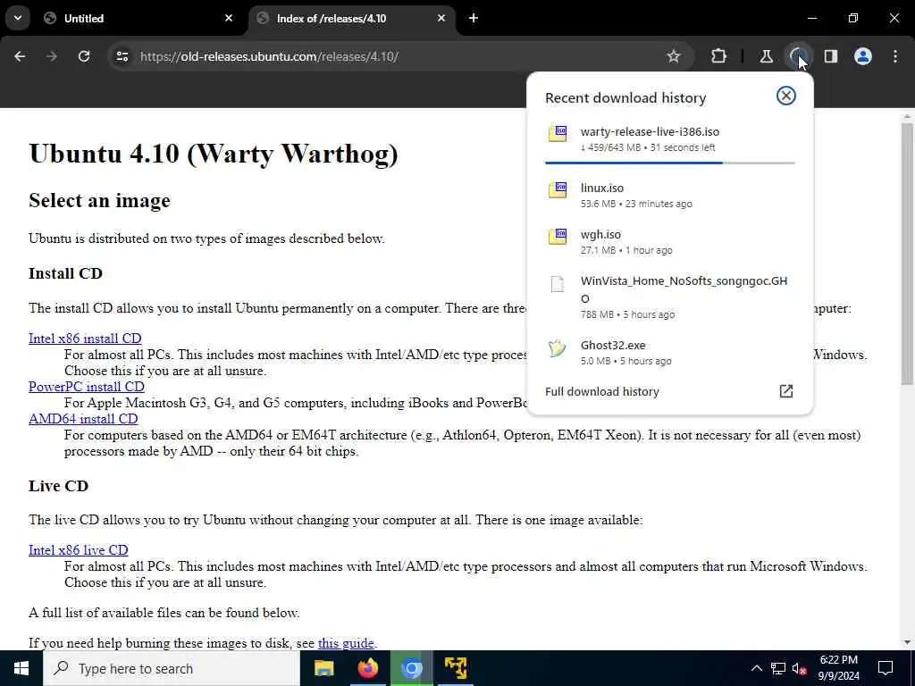Click the blank GHO file icon
915x686 pixels.
[558, 283]
